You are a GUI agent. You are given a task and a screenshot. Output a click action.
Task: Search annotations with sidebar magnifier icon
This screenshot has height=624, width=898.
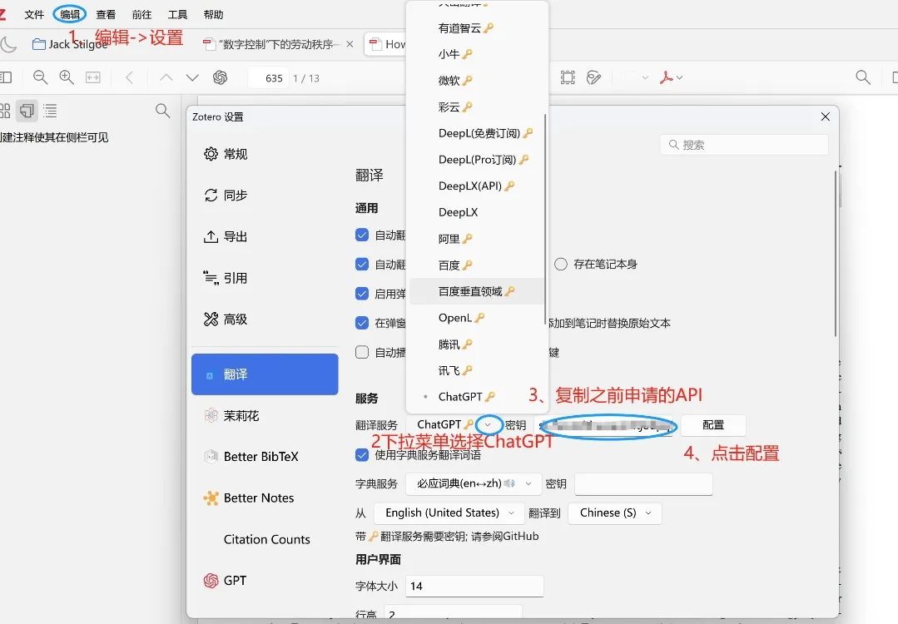[x=162, y=111]
